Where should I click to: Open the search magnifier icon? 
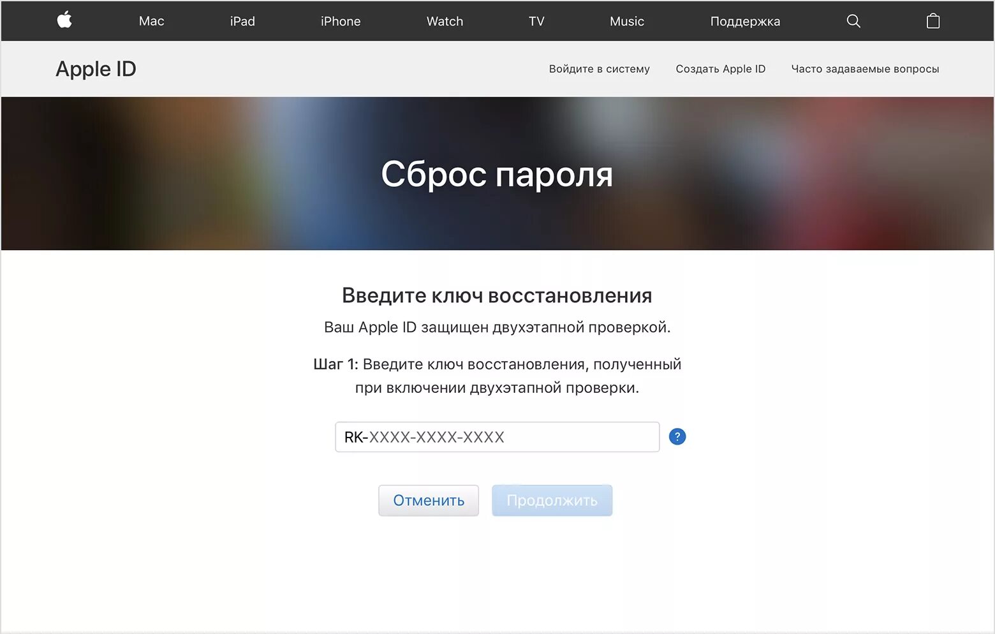pyautogui.click(x=853, y=21)
